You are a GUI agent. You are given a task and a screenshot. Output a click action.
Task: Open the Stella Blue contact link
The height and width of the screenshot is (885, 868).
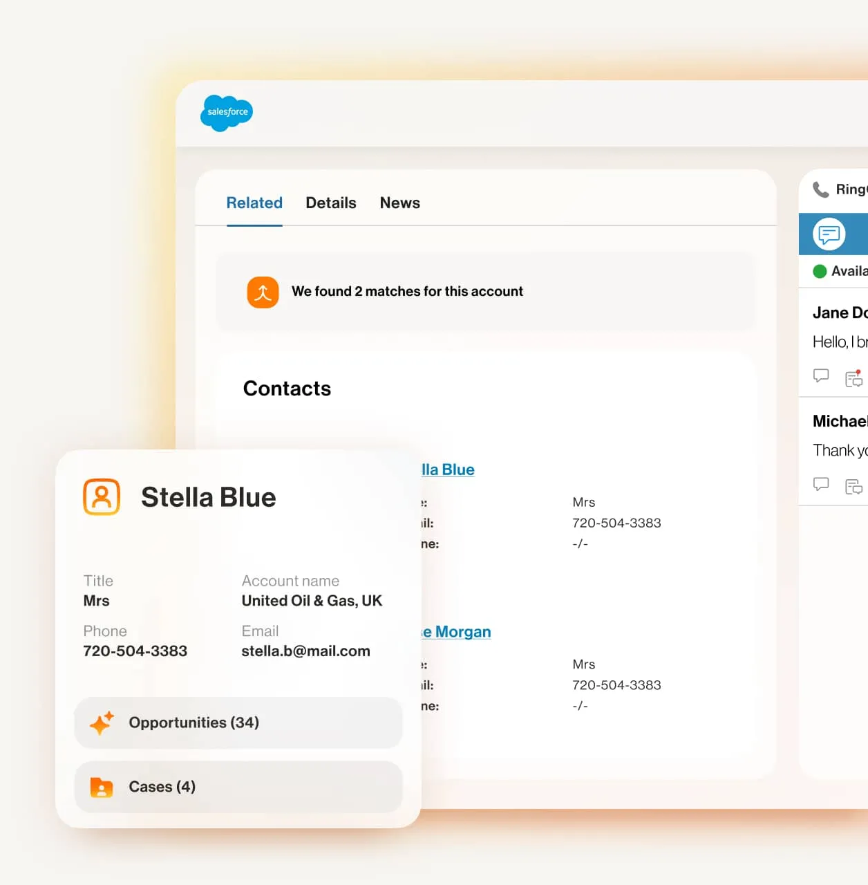point(448,470)
